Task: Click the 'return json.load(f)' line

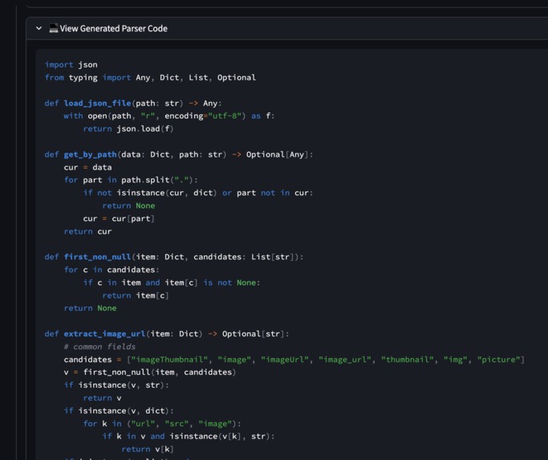Action: click(128, 129)
